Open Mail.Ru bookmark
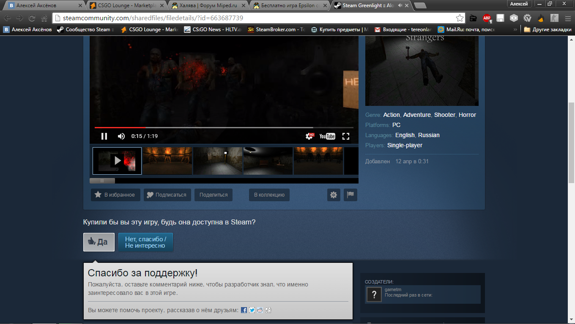575x324 pixels. point(466,30)
